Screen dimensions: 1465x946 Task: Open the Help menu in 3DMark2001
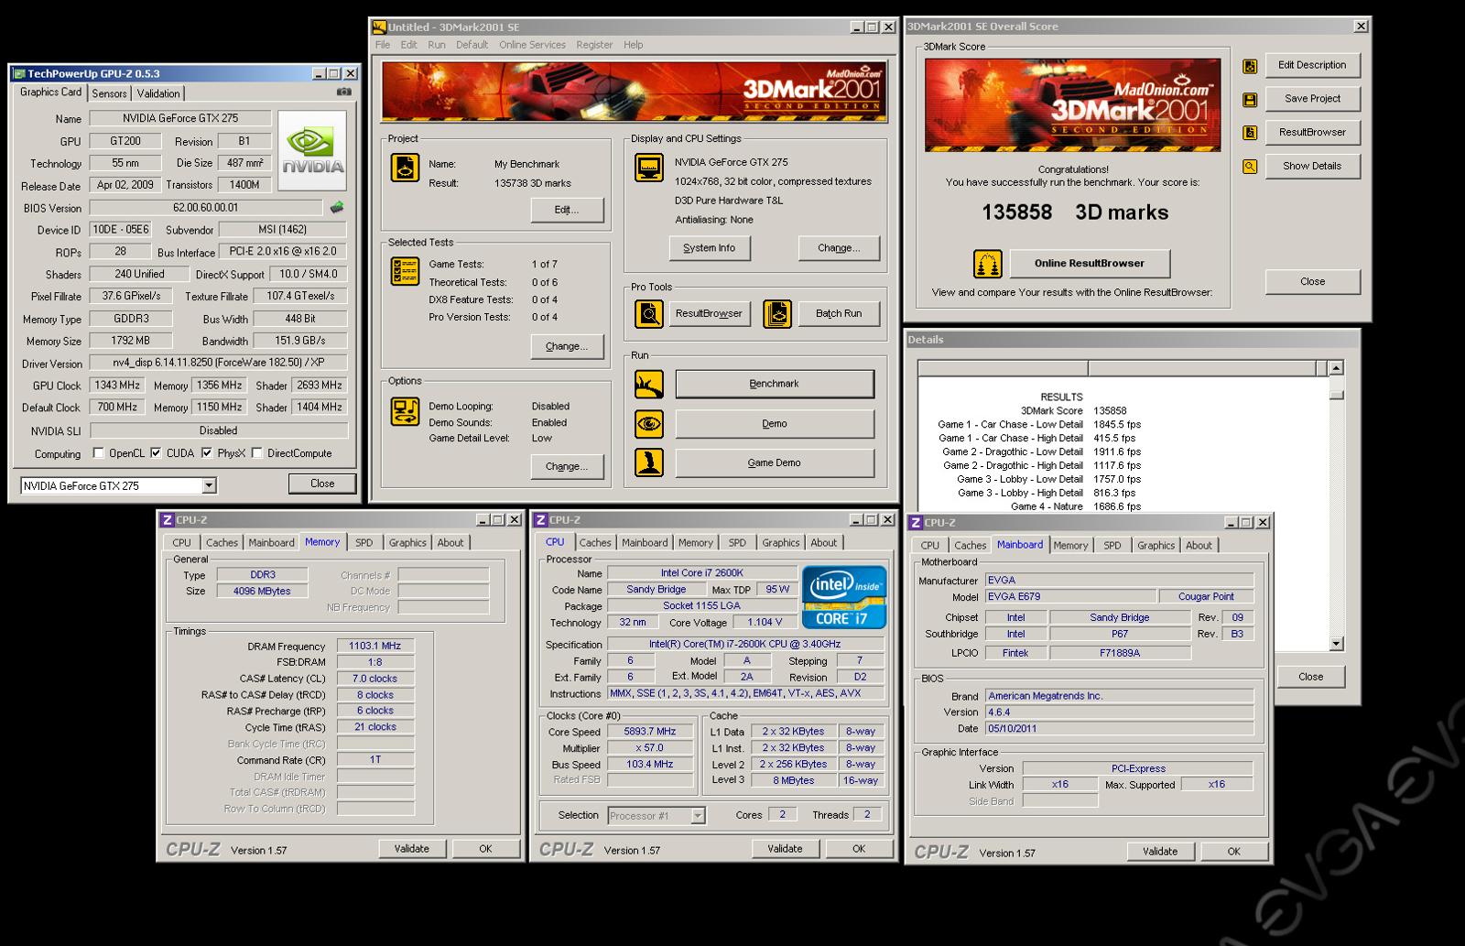point(634,45)
